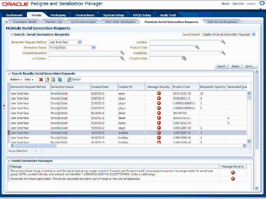Click error icon for product 1105-1212-04
266x199 pixels.
(x=159, y=123)
